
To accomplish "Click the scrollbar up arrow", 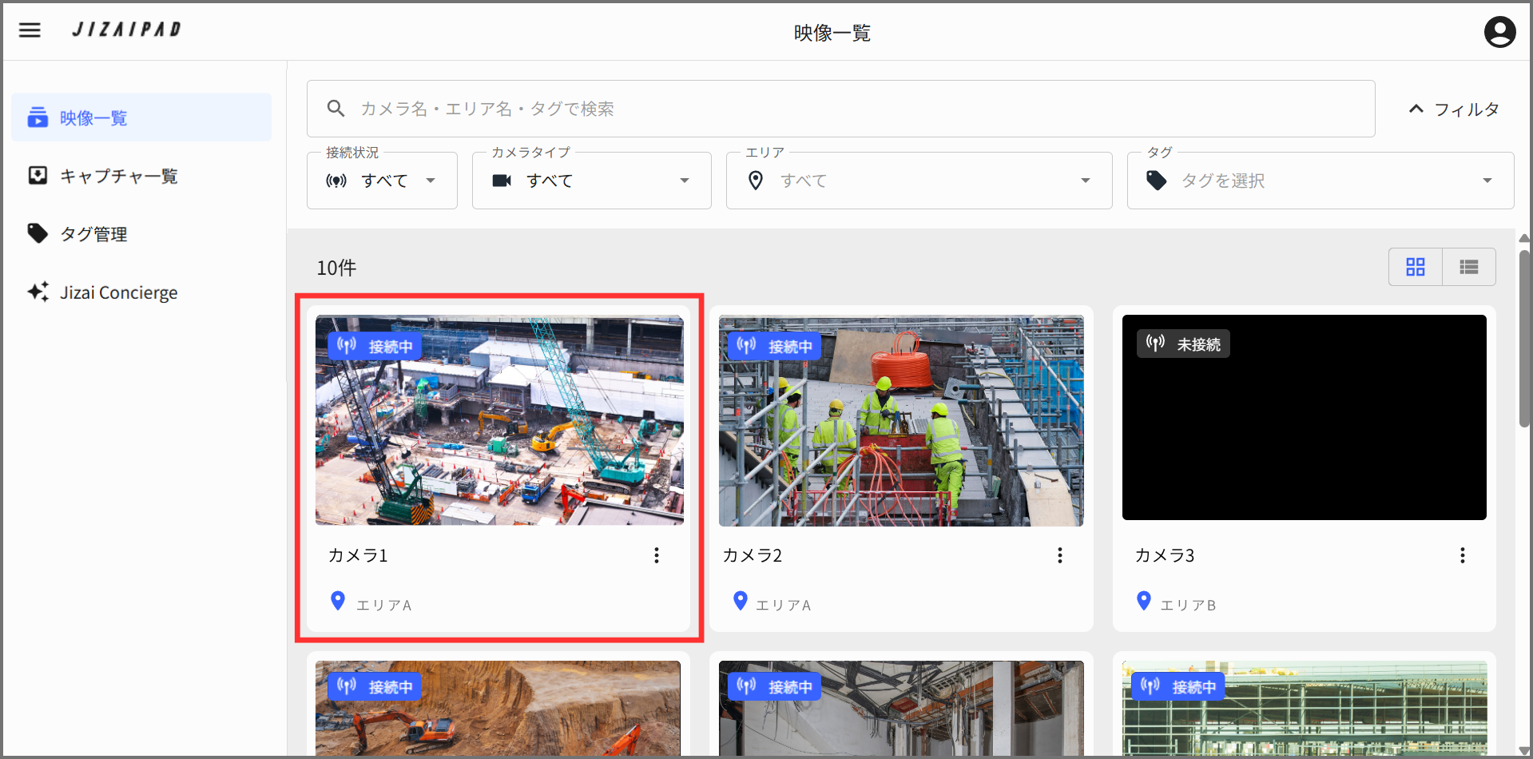I will pyautogui.click(x=1524, y=238).
